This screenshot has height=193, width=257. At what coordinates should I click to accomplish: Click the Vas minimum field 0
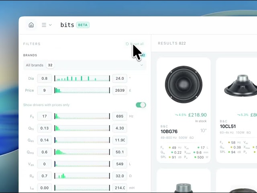pyautogui.click(x=45, y=164)
